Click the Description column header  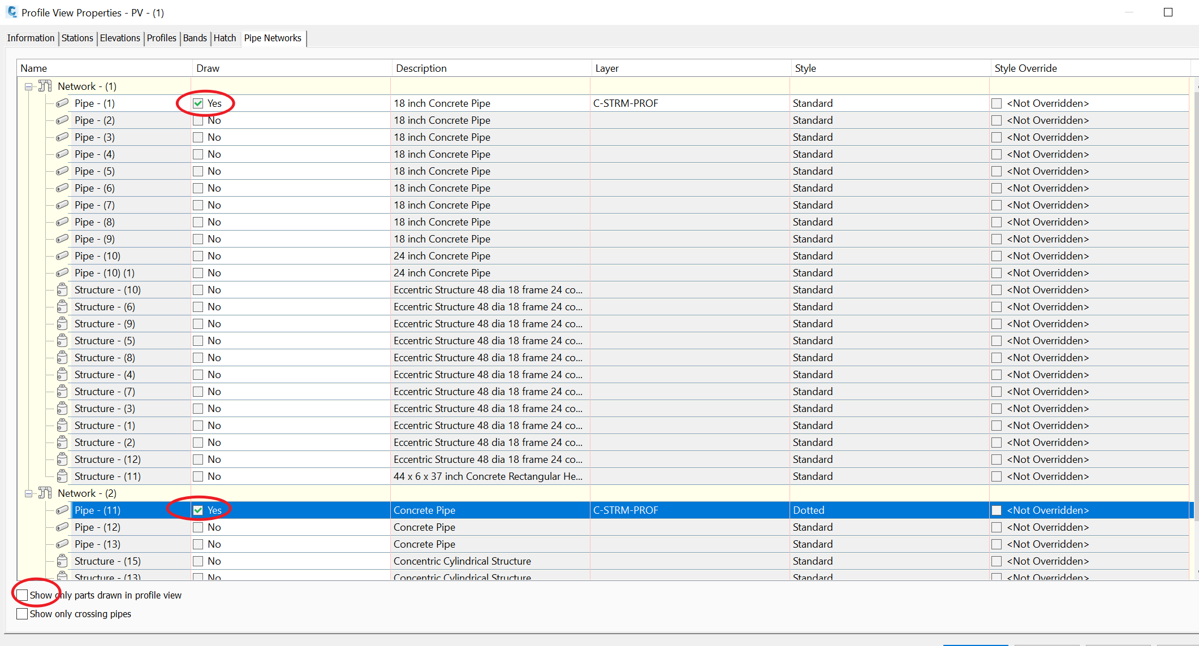[x=491, y=68]
